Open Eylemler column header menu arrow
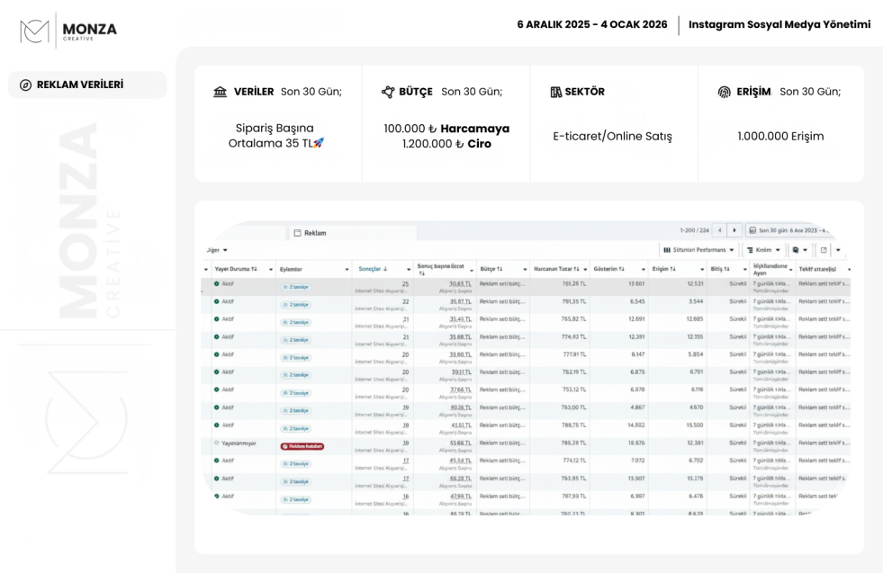Image resolution: width=883 pixels, height=573 pixels. pos(347,270)
